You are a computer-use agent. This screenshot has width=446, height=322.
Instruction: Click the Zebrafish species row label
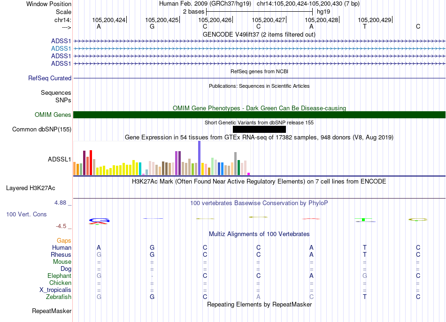pos(59,297)
